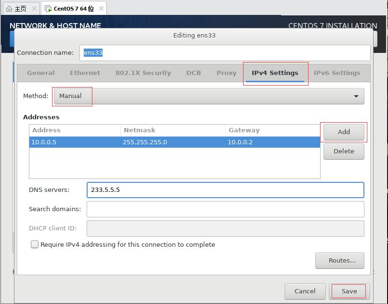
Task: Click the Netmask column header
Action: 173,130
